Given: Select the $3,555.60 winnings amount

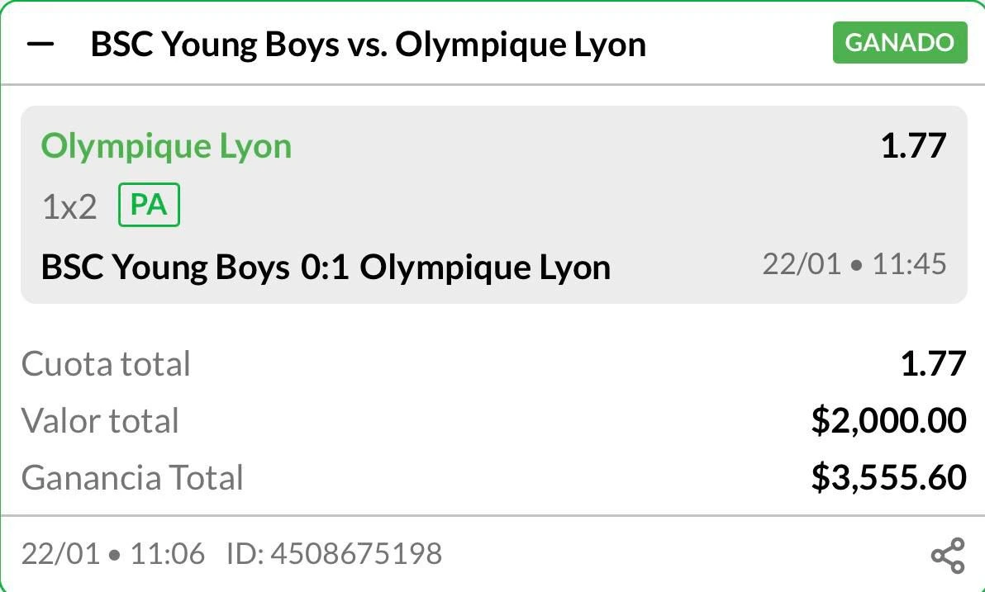Looking at the screenshot, I should click(x=888, y=478).
